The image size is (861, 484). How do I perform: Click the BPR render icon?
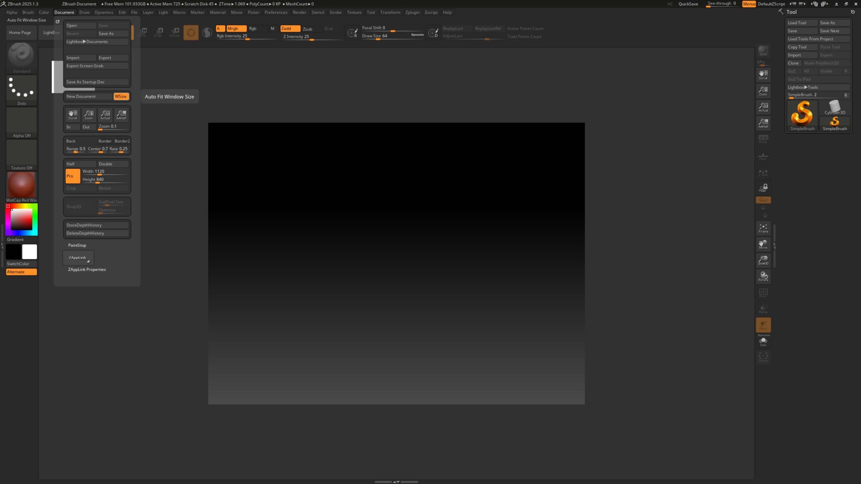coord(763,51)
